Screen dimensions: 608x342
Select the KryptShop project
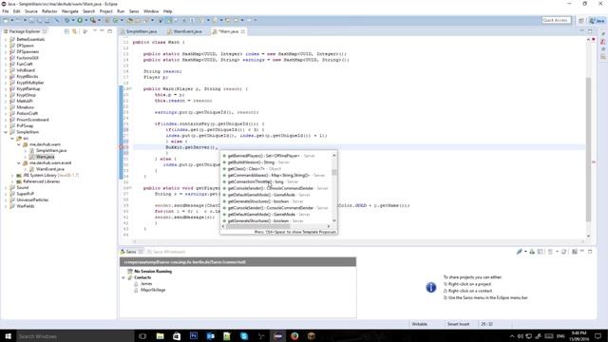[26, 95]
